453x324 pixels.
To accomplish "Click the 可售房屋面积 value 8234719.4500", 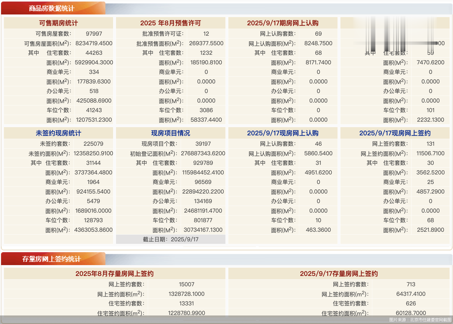I will click(94, 43).
